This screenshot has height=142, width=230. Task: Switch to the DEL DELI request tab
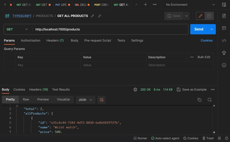pyautogui.click(x=82, y=5)
